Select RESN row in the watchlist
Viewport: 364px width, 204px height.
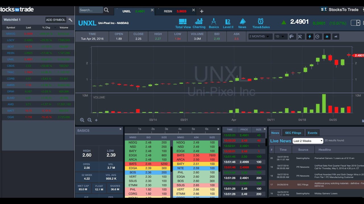(38, 53)
